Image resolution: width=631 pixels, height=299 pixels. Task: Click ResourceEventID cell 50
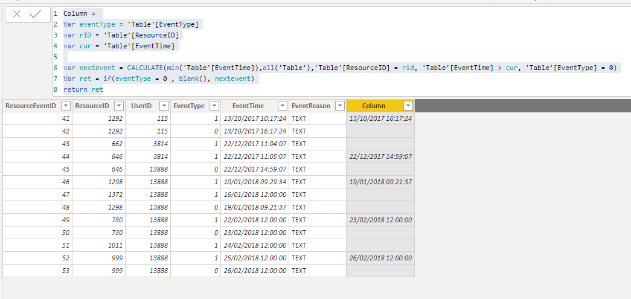(x=37, y=233)
